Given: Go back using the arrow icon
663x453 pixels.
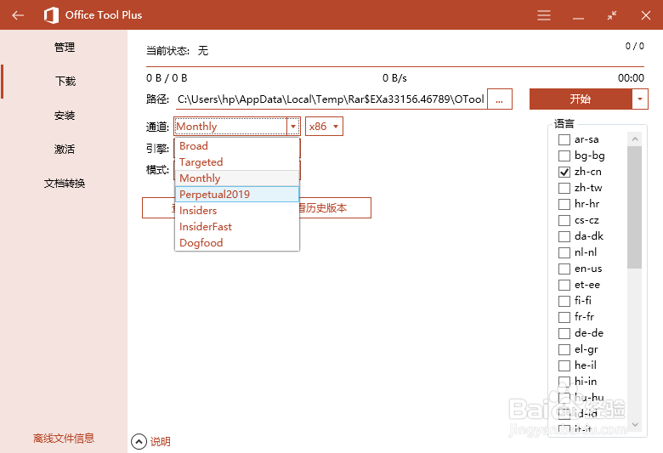Looking at the screenshot, I should [x=18, y=15].
